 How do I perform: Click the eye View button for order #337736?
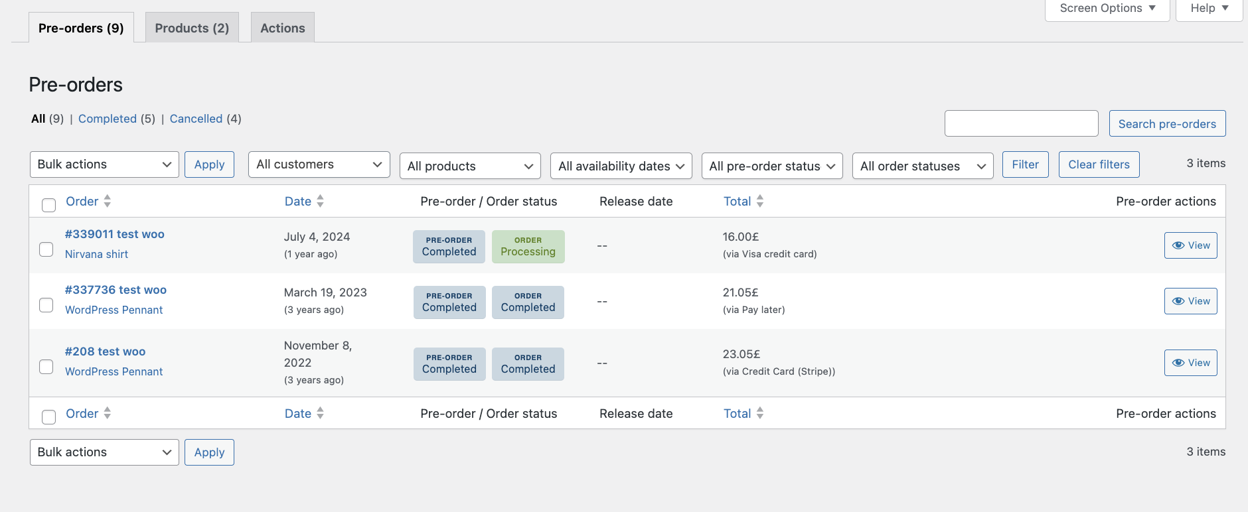click(x=1190, y=301)
